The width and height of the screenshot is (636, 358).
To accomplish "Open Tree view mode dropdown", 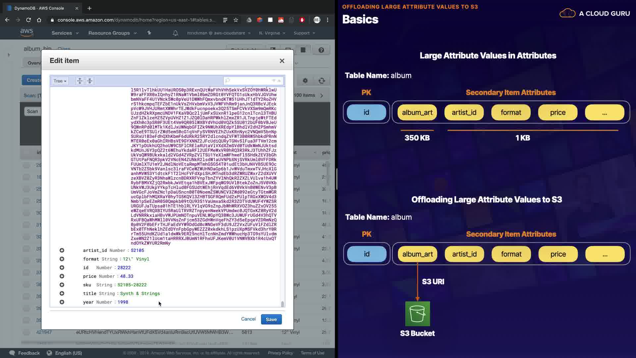I will (60, 81).
